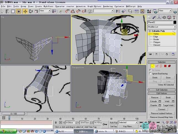Click the Grow selection button

pos(168,78)
